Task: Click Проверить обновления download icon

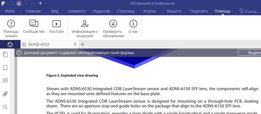Action: click(113, 24)
